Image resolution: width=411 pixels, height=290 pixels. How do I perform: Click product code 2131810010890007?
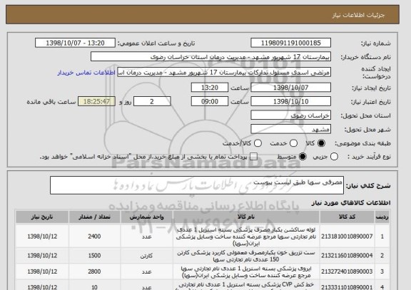coord(347,237)
